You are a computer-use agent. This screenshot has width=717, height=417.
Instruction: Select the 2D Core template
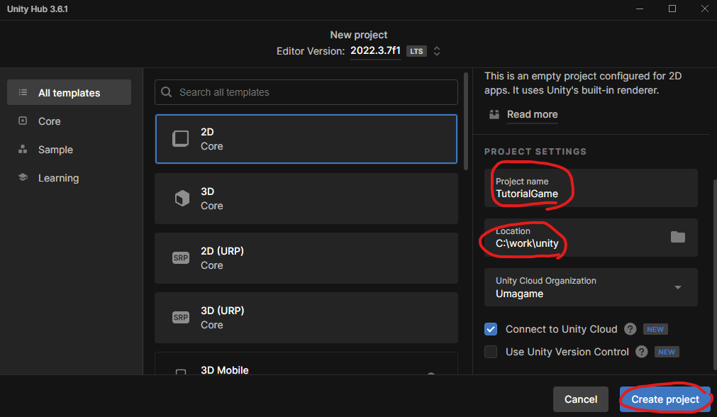(306, 139)
